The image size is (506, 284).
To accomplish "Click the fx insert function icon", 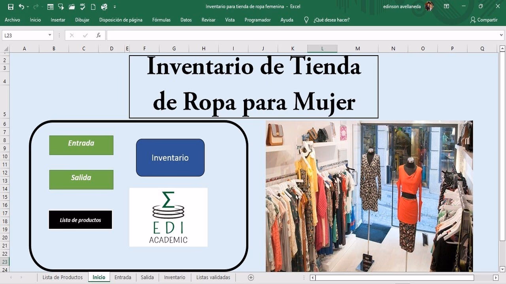I will tap(98, 35).
